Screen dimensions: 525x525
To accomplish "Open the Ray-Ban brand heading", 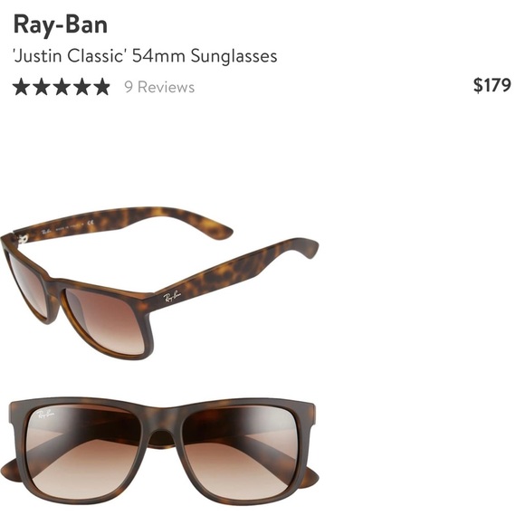I will 61,25.
